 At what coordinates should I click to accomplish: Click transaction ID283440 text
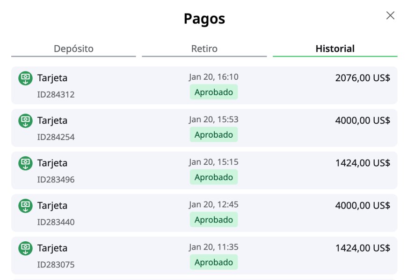click(x=56, y=222)
